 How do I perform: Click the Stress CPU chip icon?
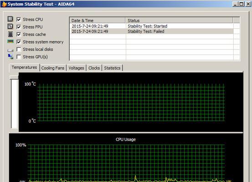[x=10, y=19]
